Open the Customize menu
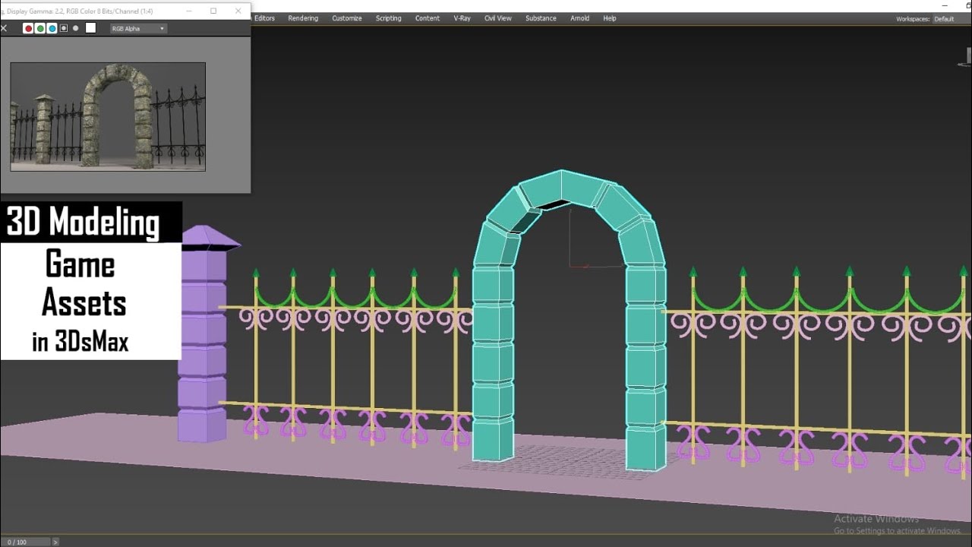Screen dimensions: 972x547 (x=346, y=18)
